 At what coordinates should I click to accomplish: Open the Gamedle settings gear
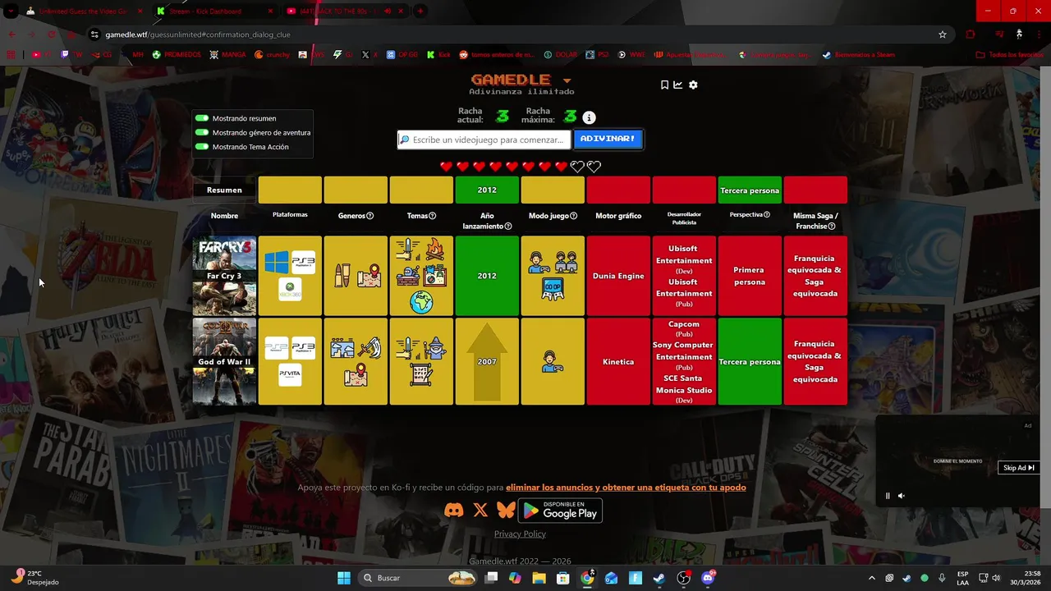pos(693,85)
